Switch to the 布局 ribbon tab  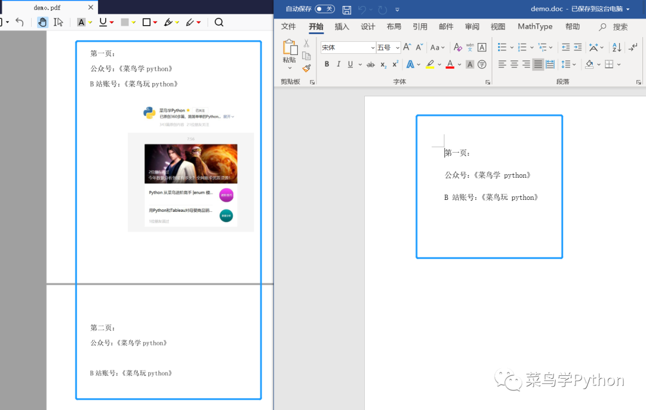point(394,27)
